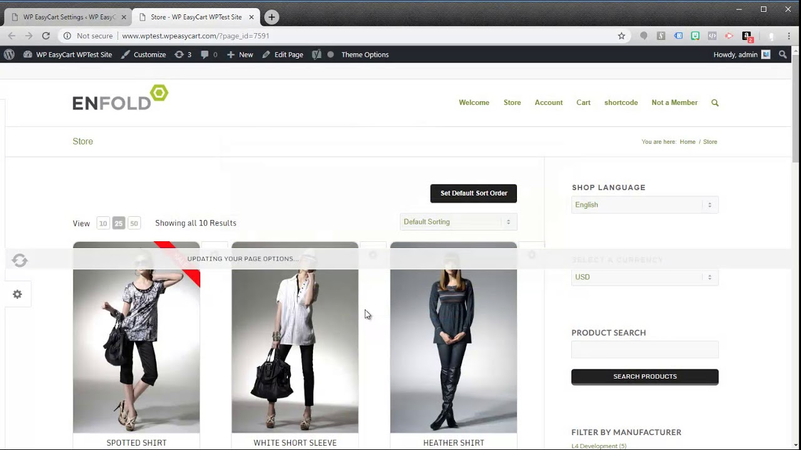This screenshot has width=801, height=450.
Task: Click the page options refresh icon
Action: point(19,260)
